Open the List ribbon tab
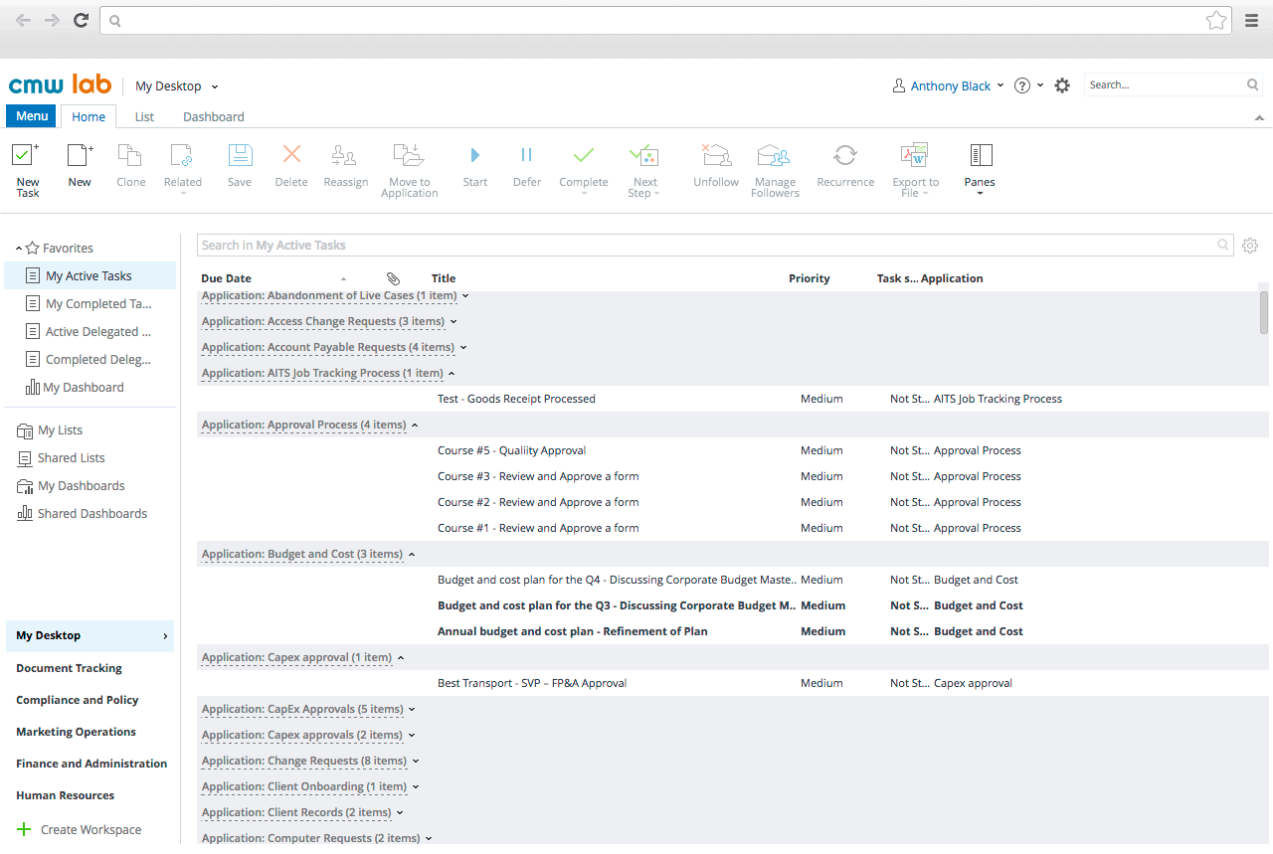 click(144, 116)
